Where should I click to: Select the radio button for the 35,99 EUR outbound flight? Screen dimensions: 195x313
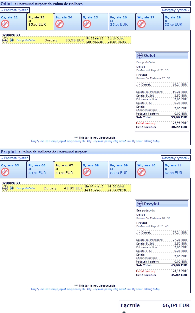click(x=12, y=40)
